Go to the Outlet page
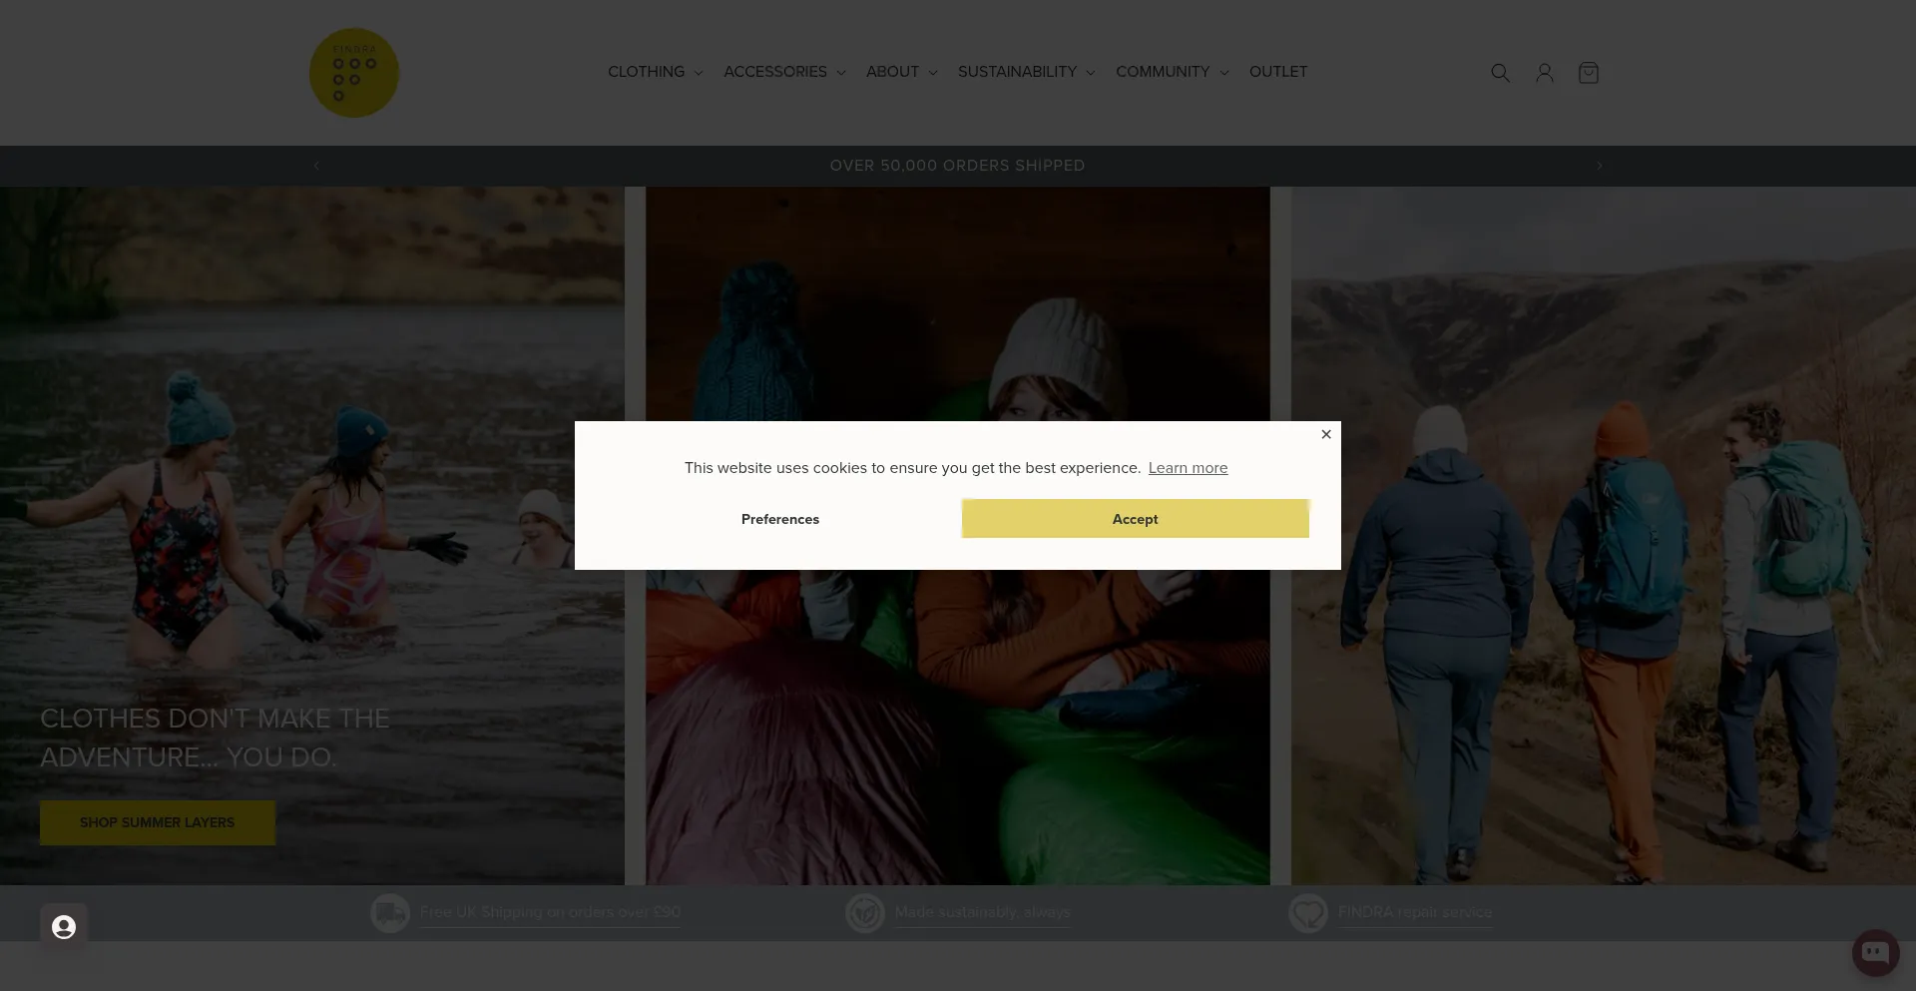Screen dimensions: 1916x991 (1278, 72)
